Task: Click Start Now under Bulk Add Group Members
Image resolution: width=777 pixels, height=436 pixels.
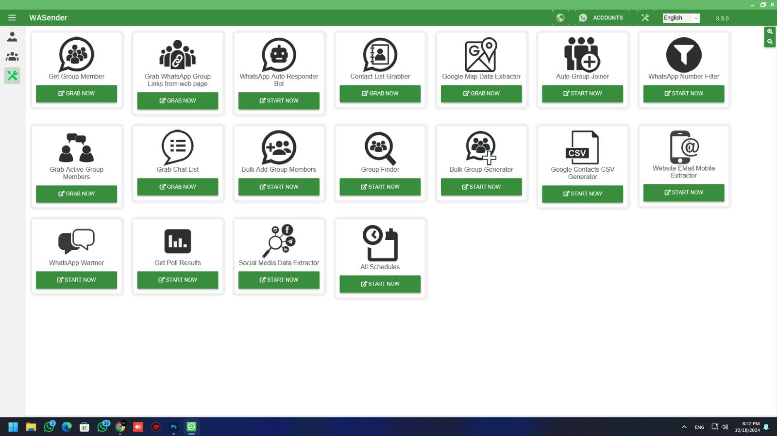Action: click(x=279, y=187)
